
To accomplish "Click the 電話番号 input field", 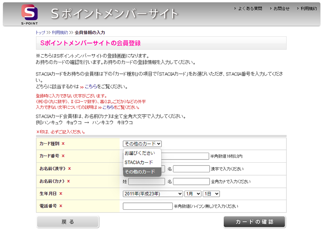I will (x=148, y=206).
